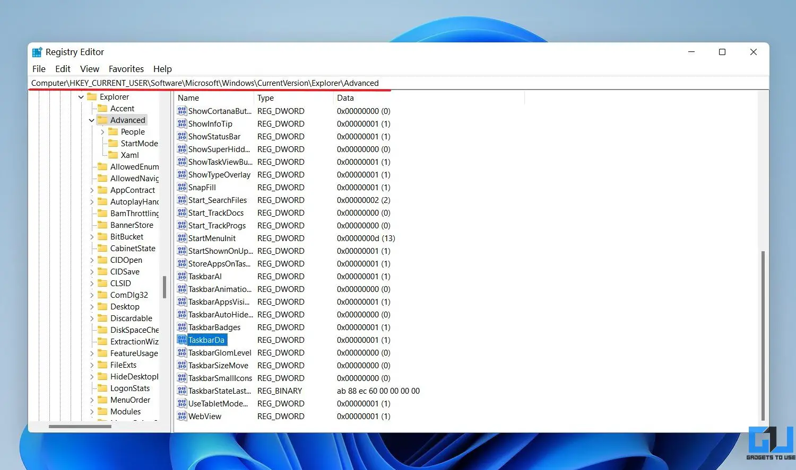
Task: Expand the CIDOpen key
Action: click(92, 260)
